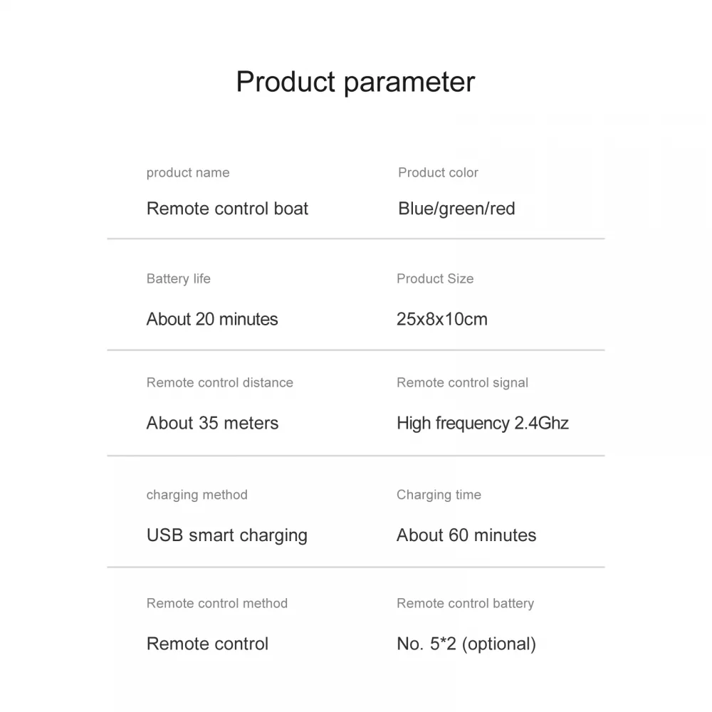Viewport: 712px width, 712px height.
Task: Click the 'Product Size' label
Action: click(x=435, y=278)
